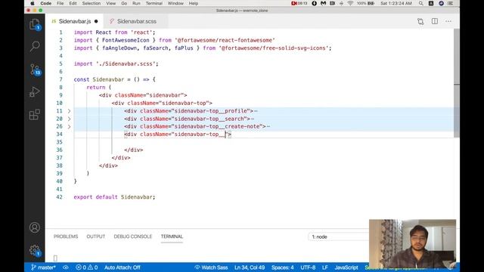
Task: Open the editor More Actions ellipsis
Action: coord(448,21)
